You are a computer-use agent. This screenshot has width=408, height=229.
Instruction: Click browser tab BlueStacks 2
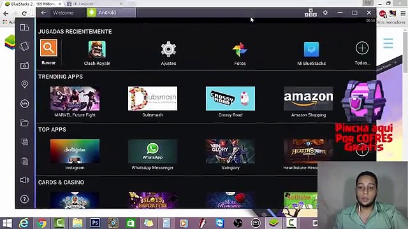click(x=33, y=4)
